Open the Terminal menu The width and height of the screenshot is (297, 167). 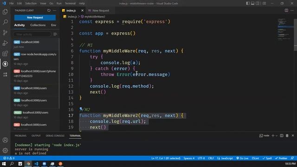tap(70, 3)
